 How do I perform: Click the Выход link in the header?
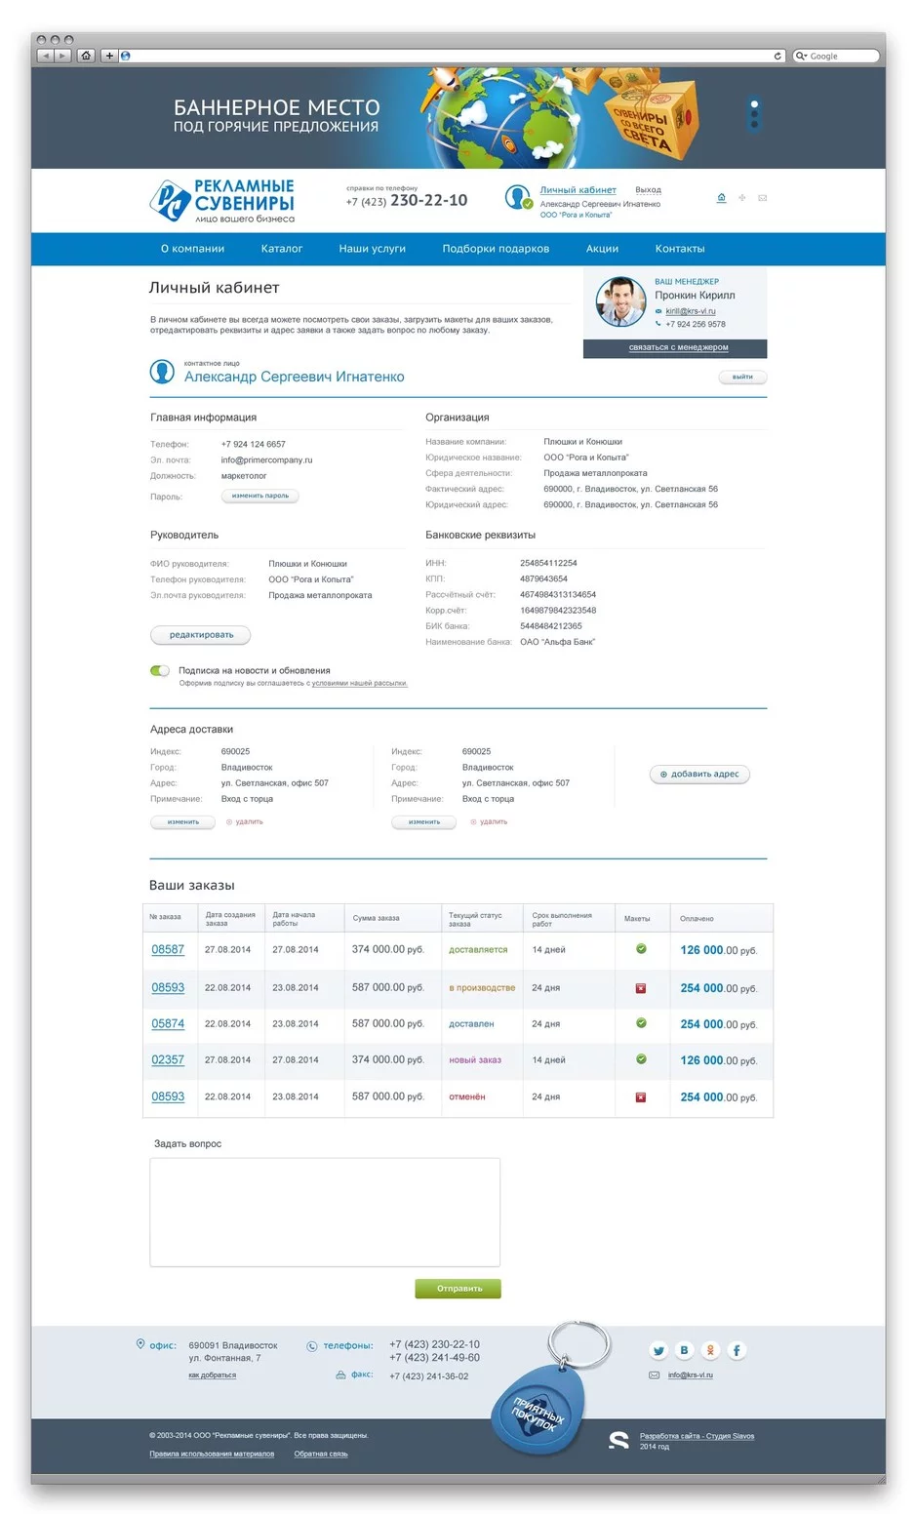point(648,190)
